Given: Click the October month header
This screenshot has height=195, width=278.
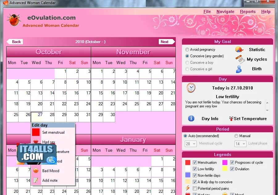Looking at the screenshot, I should coord(48,52).
